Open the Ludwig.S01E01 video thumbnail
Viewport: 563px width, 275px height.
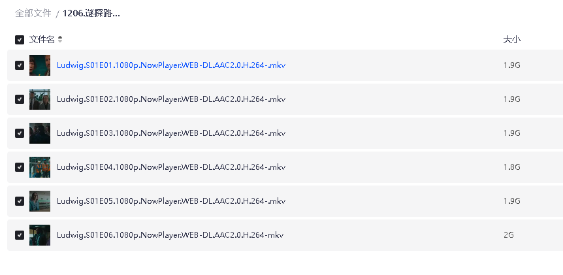[40, 65]
